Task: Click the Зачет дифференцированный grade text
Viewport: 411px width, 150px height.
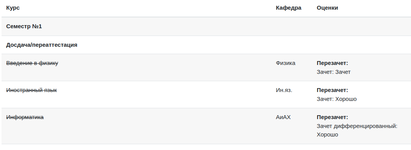Action: (357, 126)
